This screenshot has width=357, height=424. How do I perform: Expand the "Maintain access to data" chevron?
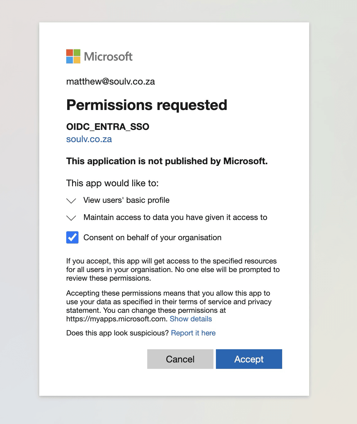[x=71, y=218]
